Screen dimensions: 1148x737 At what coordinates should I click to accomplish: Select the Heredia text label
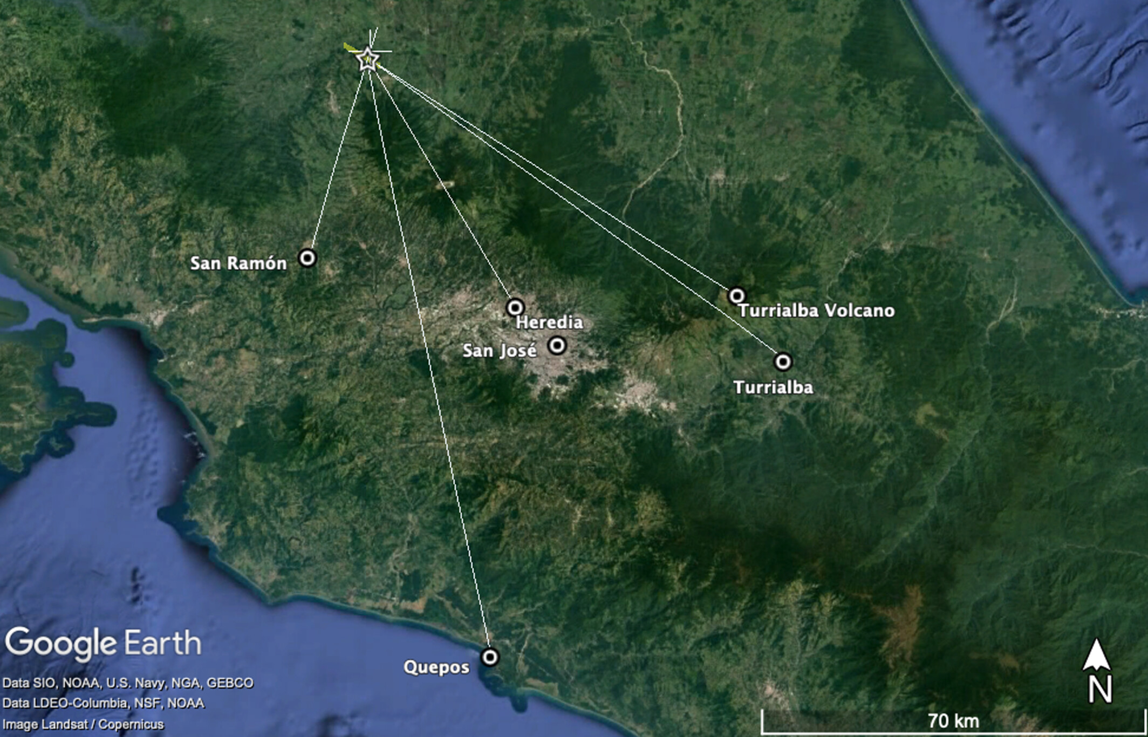click(x=549, y=323)
